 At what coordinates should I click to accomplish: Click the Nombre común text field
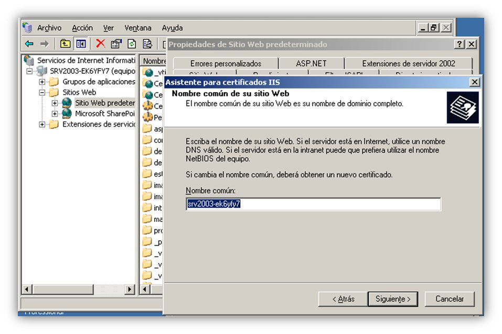(313, 204)
